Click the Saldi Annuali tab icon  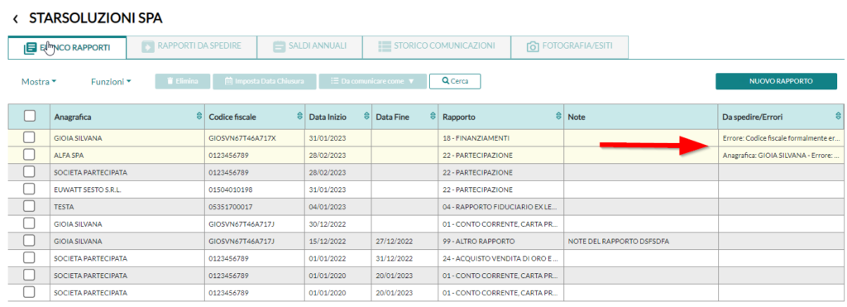point(279,46)
